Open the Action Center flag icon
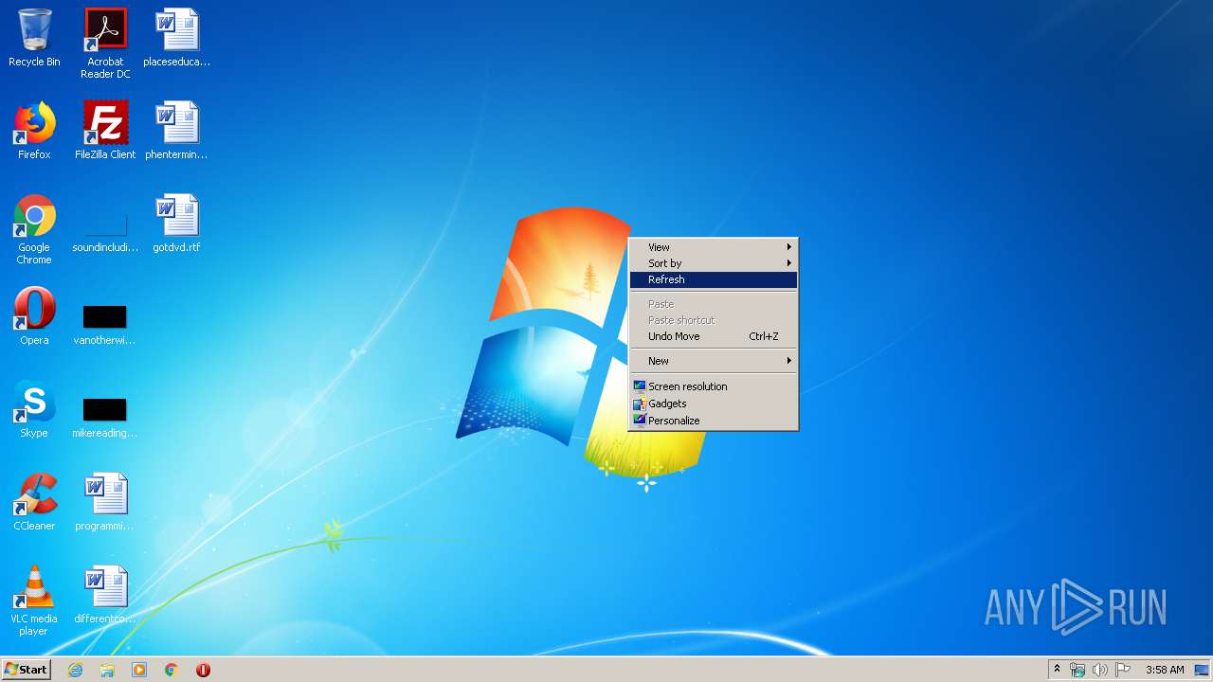 coord(1123,670)
